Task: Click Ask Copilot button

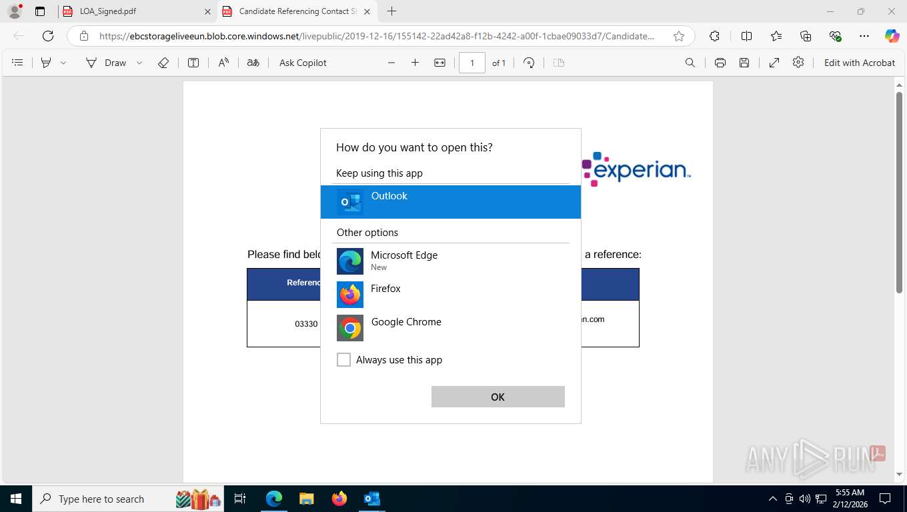Action: (x=303, y=63)
